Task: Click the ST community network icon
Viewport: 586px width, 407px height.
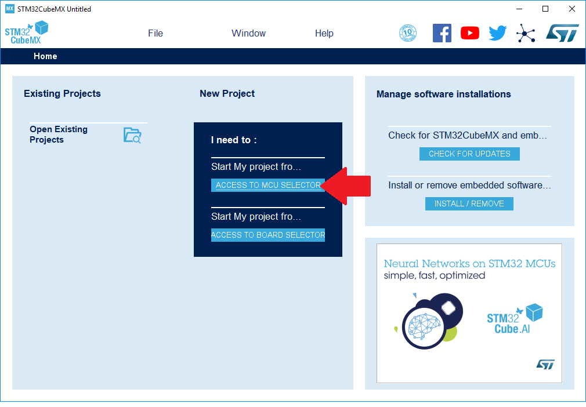Action: [526, 33]
